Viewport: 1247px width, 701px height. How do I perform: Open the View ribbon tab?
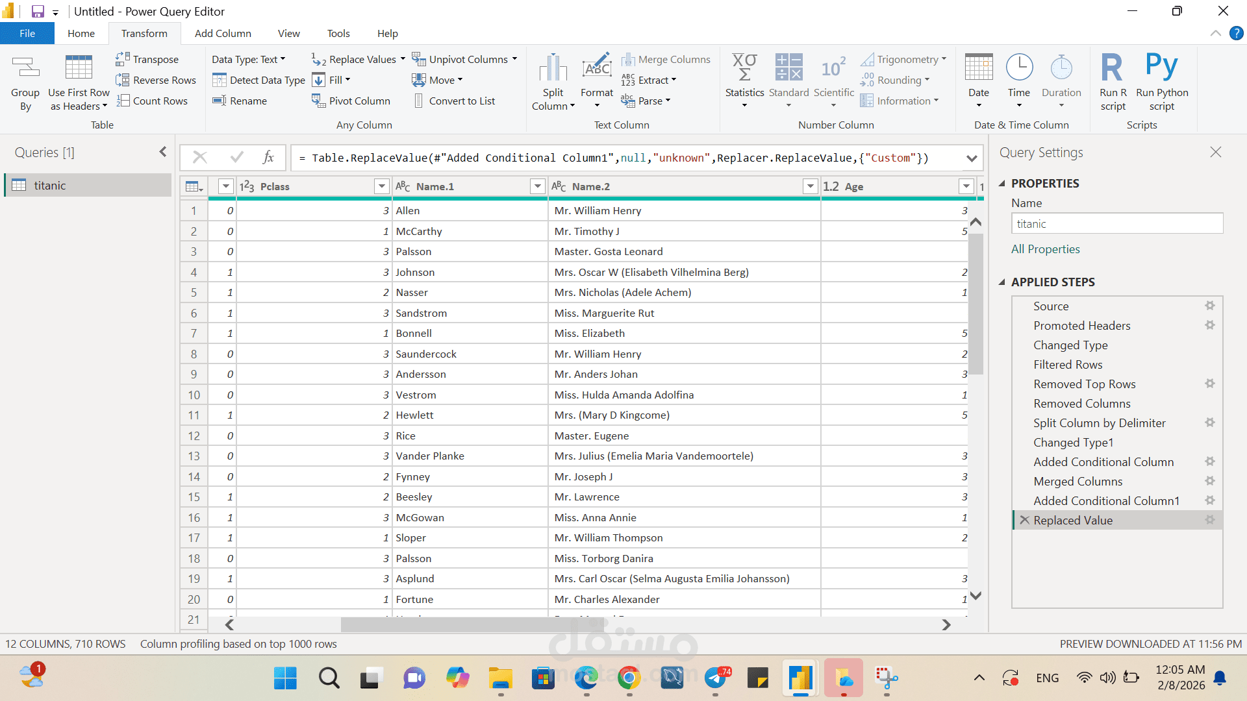pyautogui.click(x=288, y=33)
